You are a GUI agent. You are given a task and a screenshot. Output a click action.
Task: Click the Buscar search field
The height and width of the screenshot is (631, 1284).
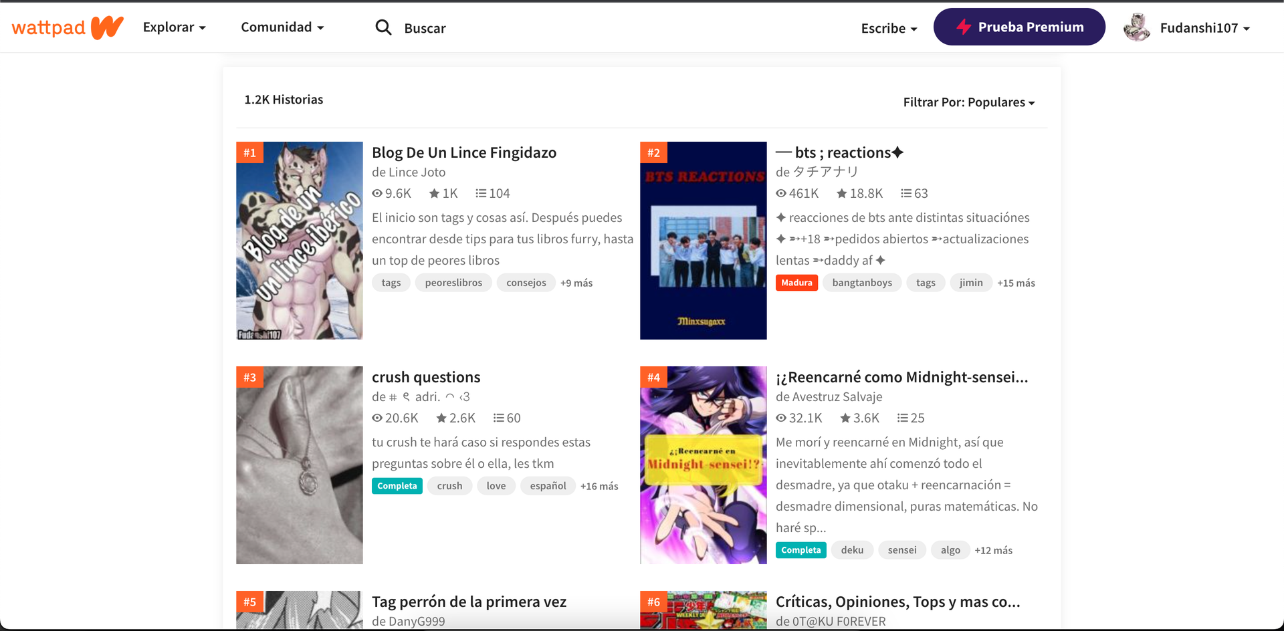(x=425, y=28)
